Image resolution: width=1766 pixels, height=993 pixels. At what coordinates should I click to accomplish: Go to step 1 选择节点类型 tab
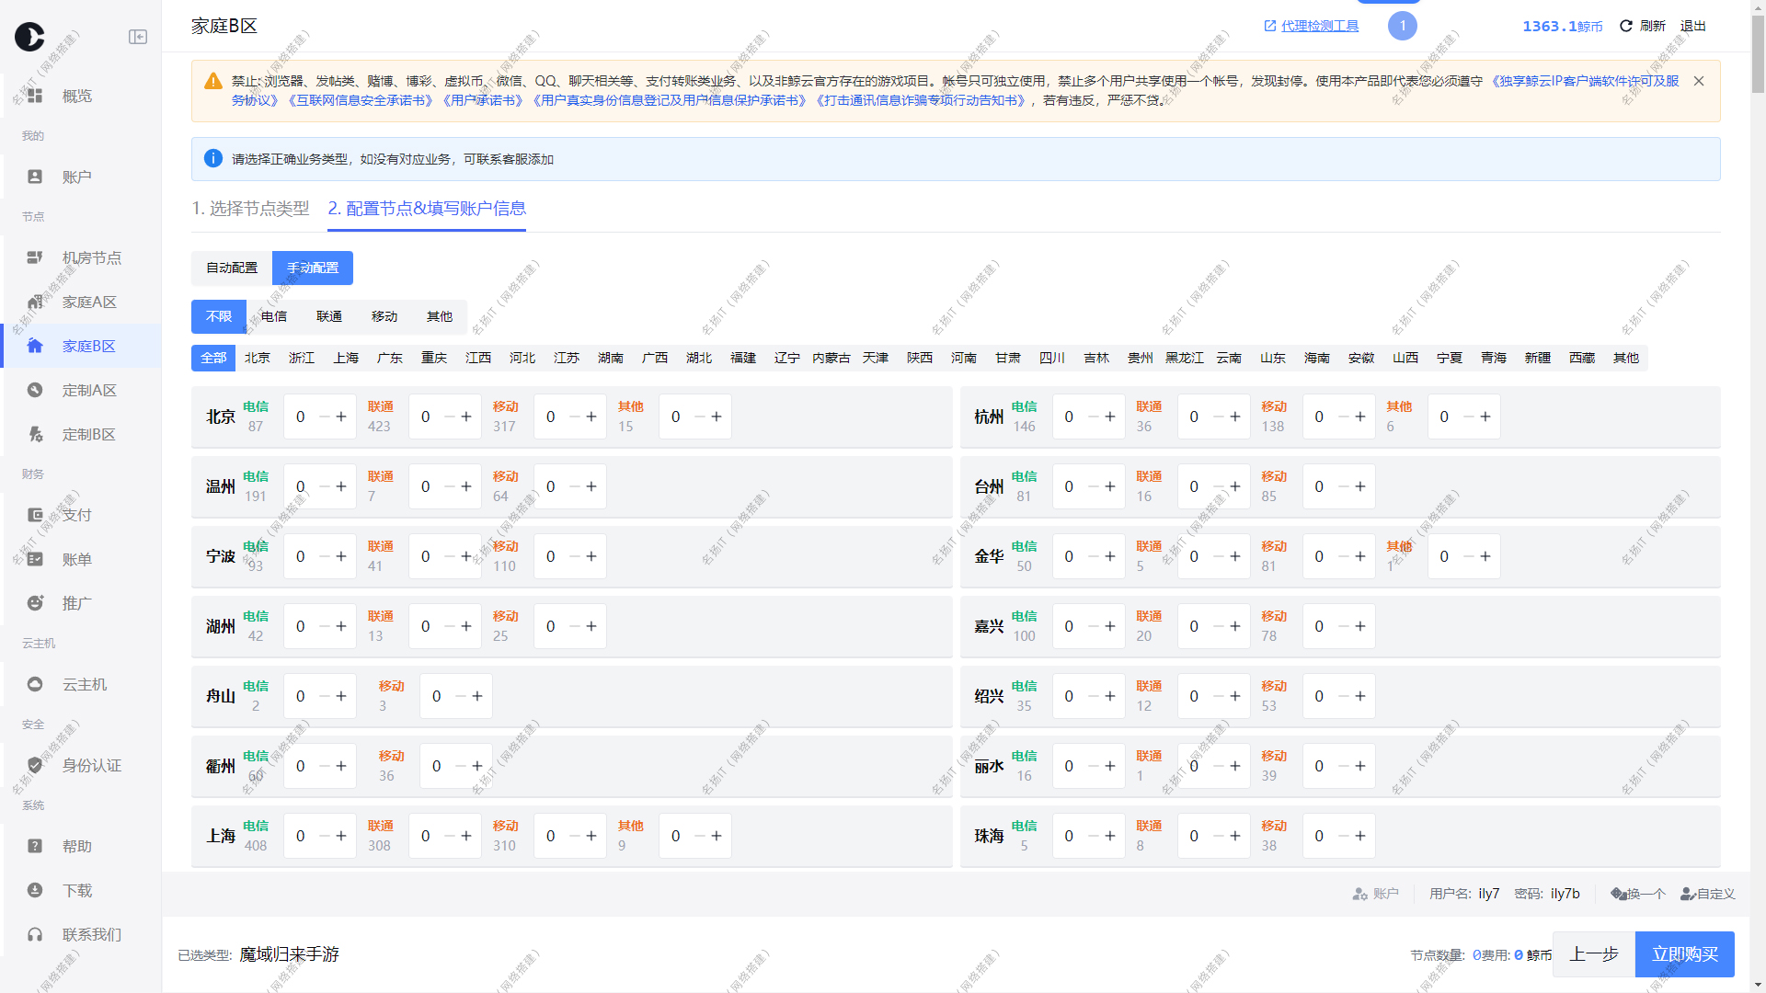(250, 209)
